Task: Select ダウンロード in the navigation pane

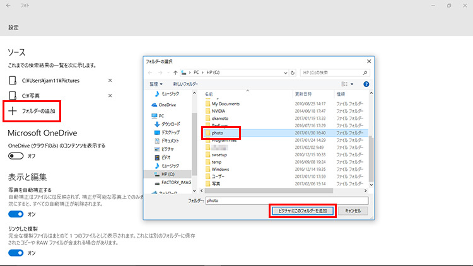Action: 171,124
